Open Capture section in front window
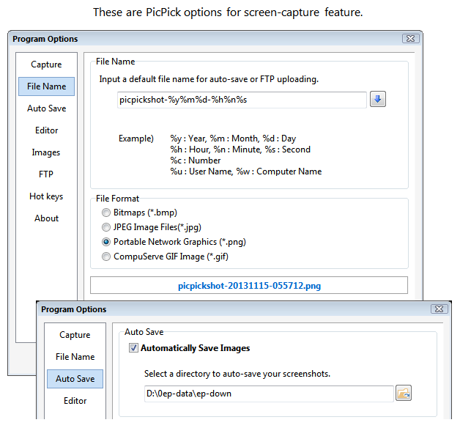 [75, 335]
